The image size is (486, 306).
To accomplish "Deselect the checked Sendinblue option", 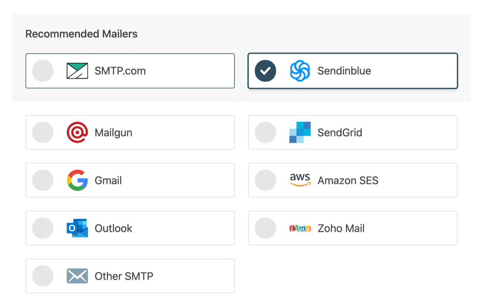I will coord(265,70).
